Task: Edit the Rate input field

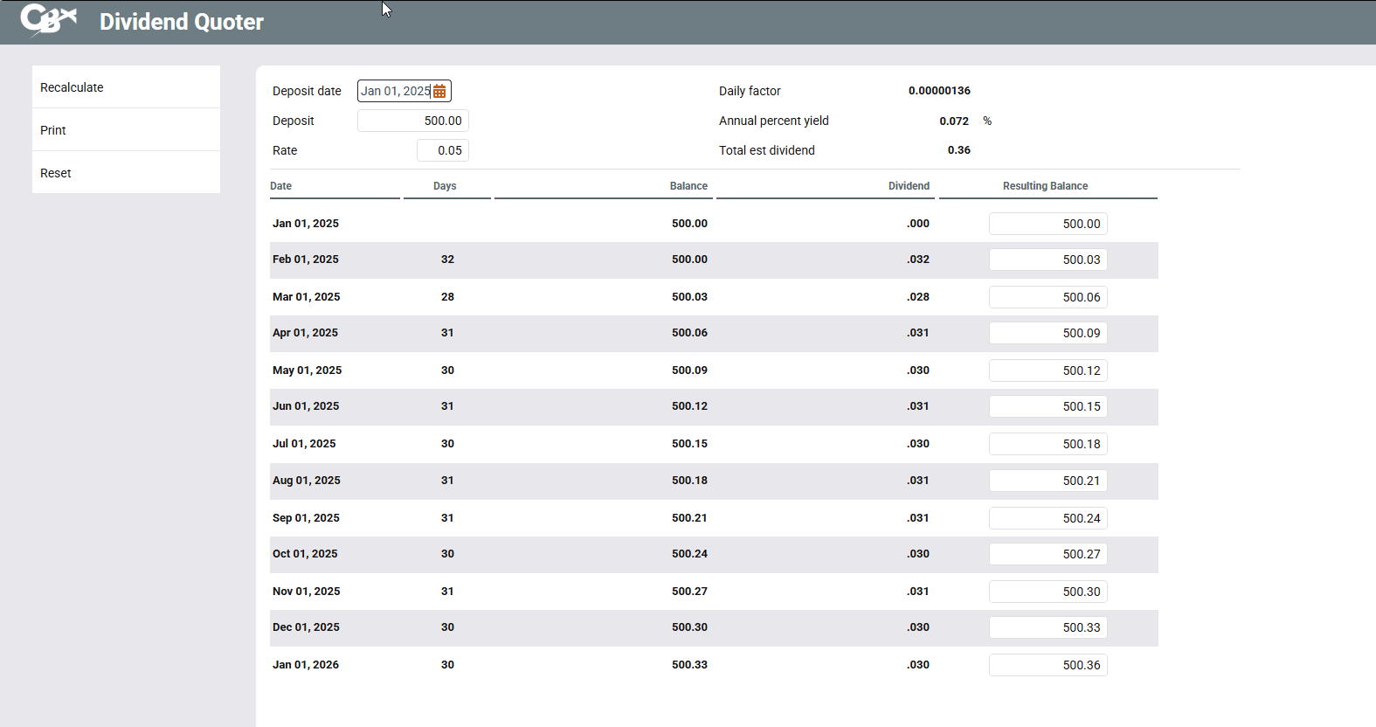Action: tap(443, 150)
